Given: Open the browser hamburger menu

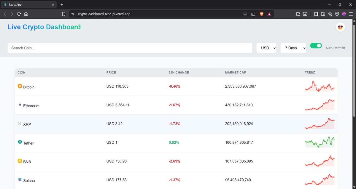Looking at the screenshot, I should [x=351, y=14].
